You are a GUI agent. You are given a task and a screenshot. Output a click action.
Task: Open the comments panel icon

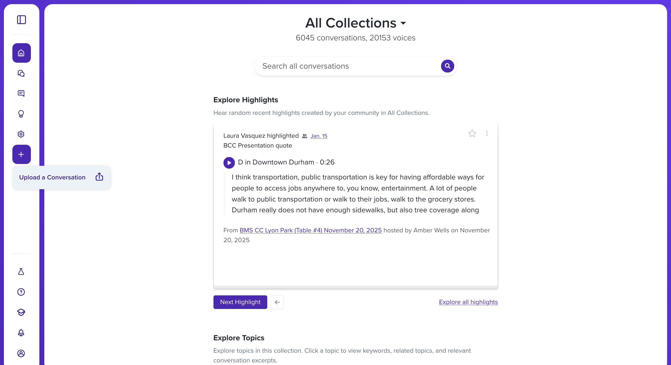point(21,93)
